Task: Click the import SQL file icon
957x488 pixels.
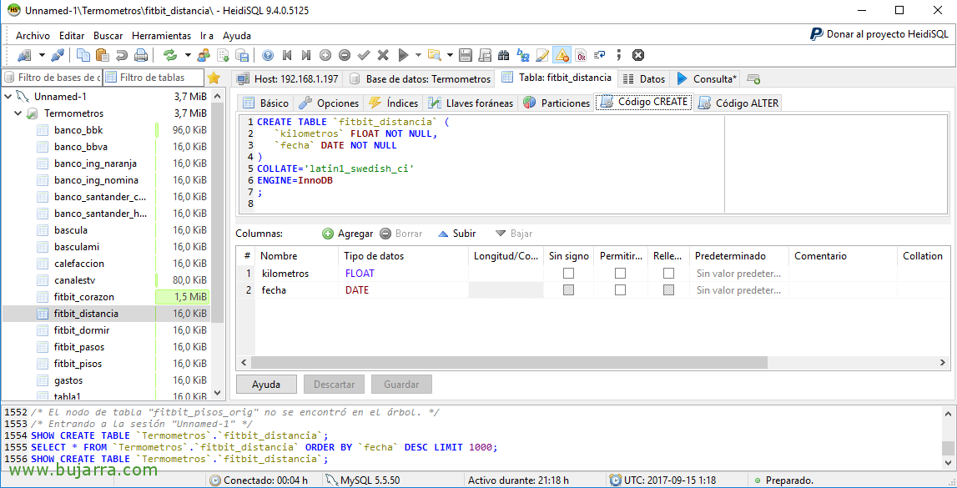Action: click(223, 56)
